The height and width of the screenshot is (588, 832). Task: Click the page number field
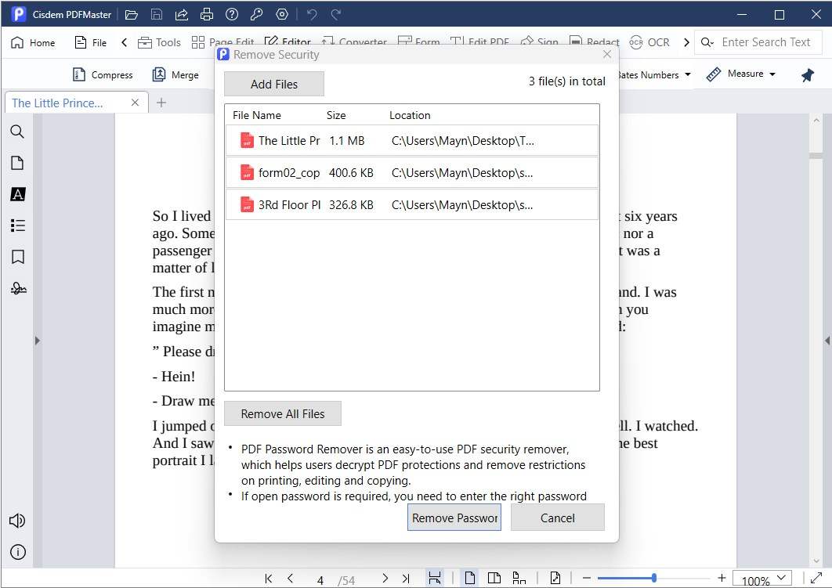click(x=320, y=580)
